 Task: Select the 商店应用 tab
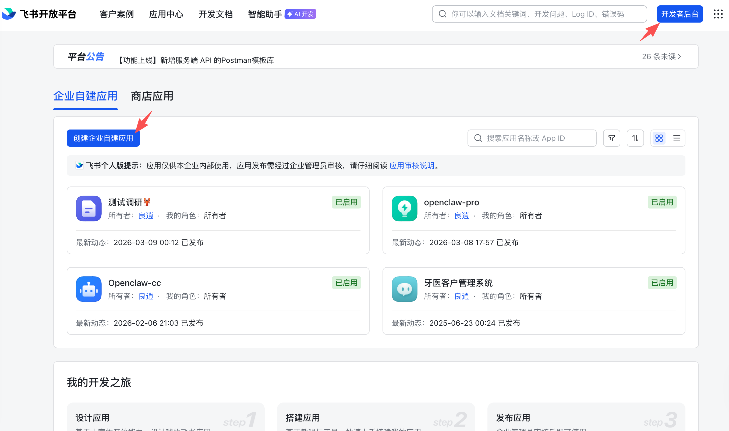[152, 96]
